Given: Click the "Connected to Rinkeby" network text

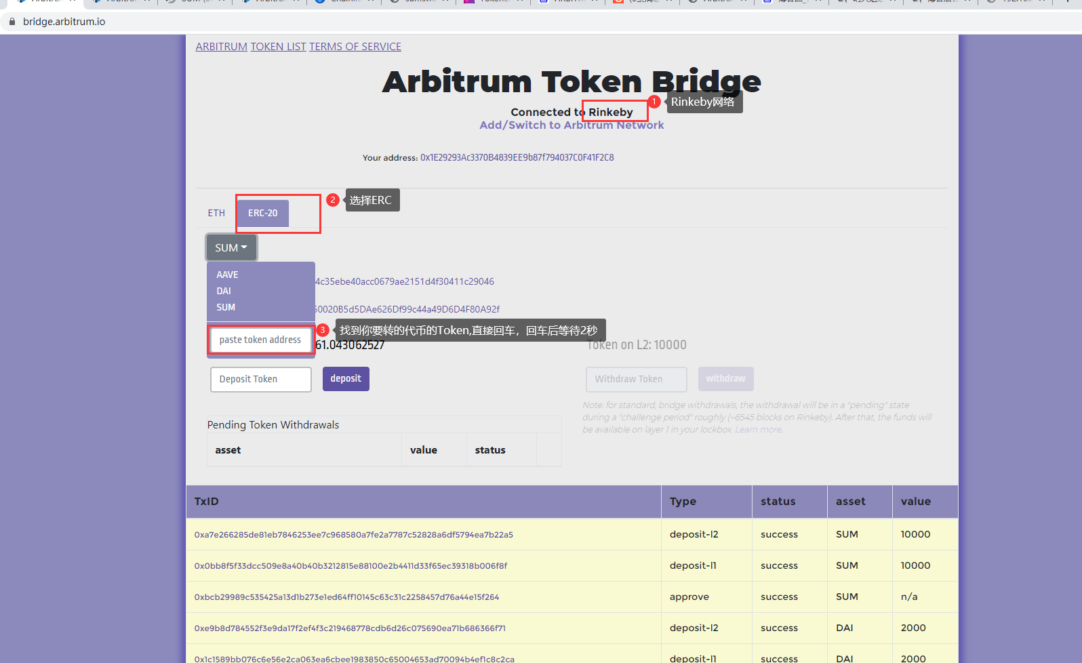Looking at the screenshot, I should pyautogui.click(x=572, y=113).
